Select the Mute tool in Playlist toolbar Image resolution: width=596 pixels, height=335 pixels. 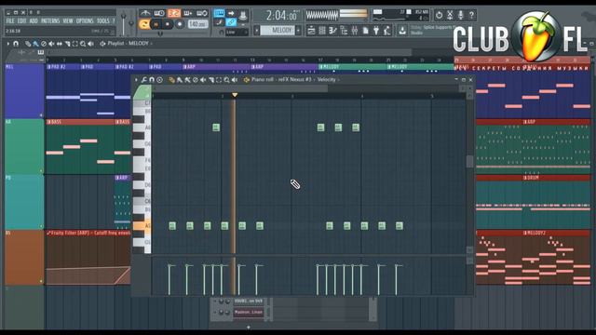pos(51,44)
